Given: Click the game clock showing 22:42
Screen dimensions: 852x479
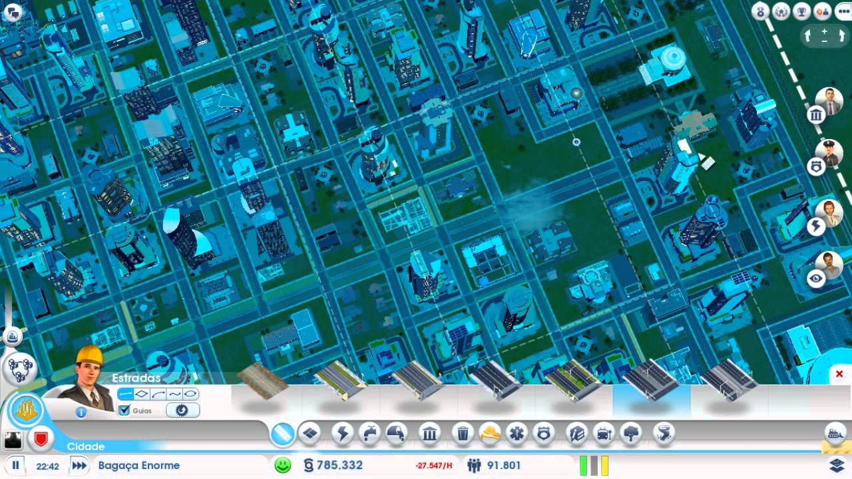Looking at the screenshot, I should click(47, 466).
